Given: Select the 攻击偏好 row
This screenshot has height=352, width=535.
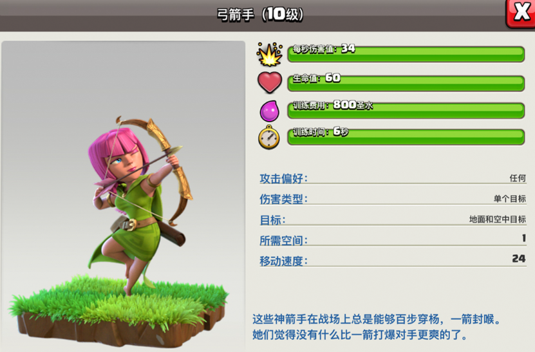Looking at the screenshot, I should coord(393,178).
